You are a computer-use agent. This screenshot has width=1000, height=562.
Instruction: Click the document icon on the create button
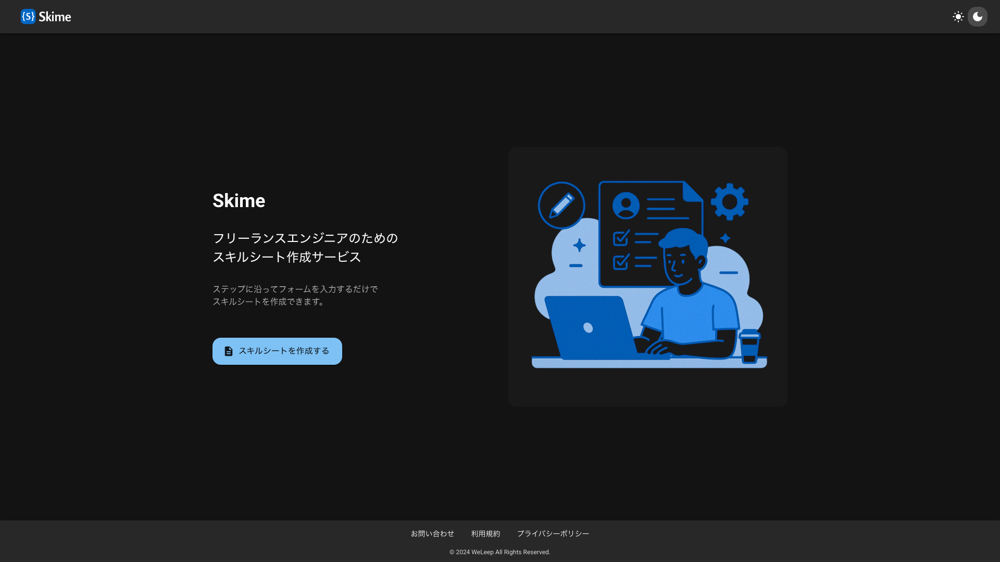click(x=229, y=351)
